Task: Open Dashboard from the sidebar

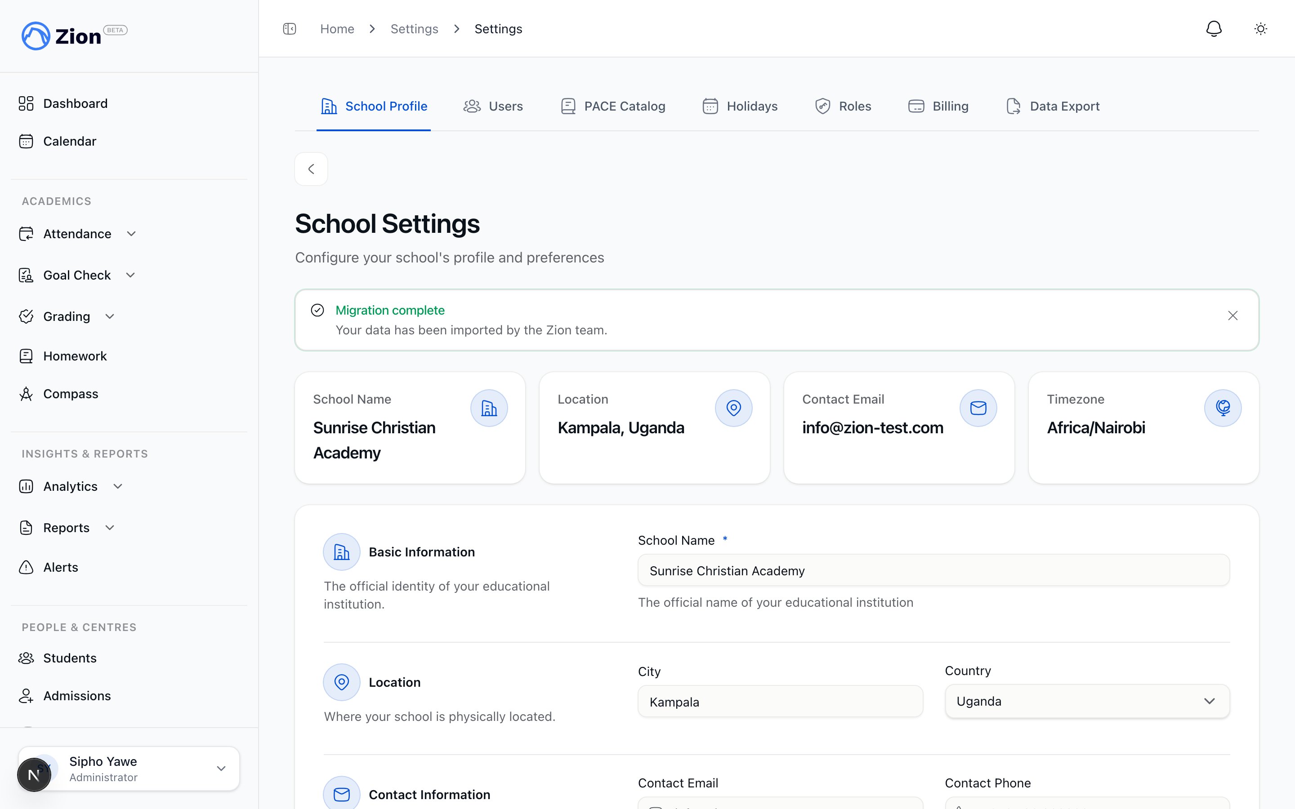Action: [63, 103]
